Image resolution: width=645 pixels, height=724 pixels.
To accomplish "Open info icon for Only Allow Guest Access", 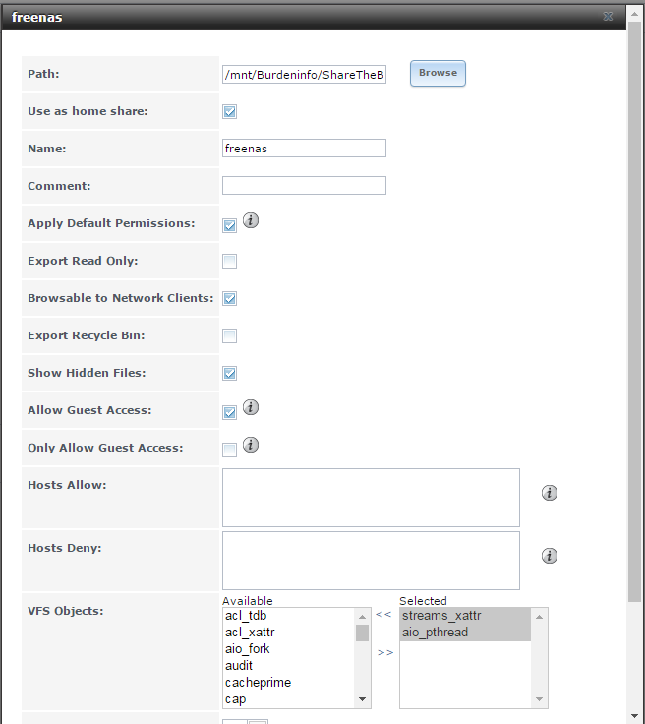I will [x=251, y=445].
